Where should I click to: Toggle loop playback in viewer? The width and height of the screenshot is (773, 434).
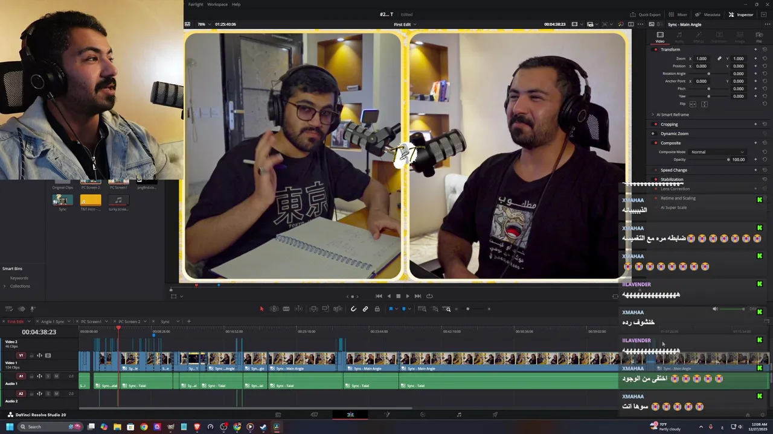coord(429,296)
